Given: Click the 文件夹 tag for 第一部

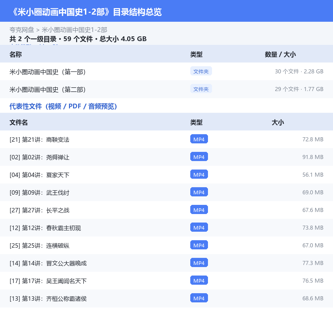Looking at the screenshot, I should pyautogui.click(x=201, y=71).
